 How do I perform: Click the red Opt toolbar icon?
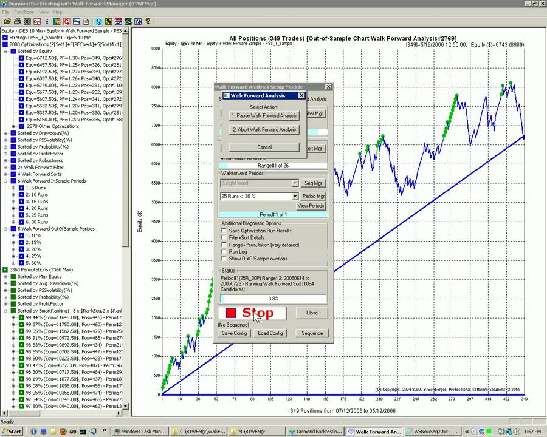[x=37, y=22]
